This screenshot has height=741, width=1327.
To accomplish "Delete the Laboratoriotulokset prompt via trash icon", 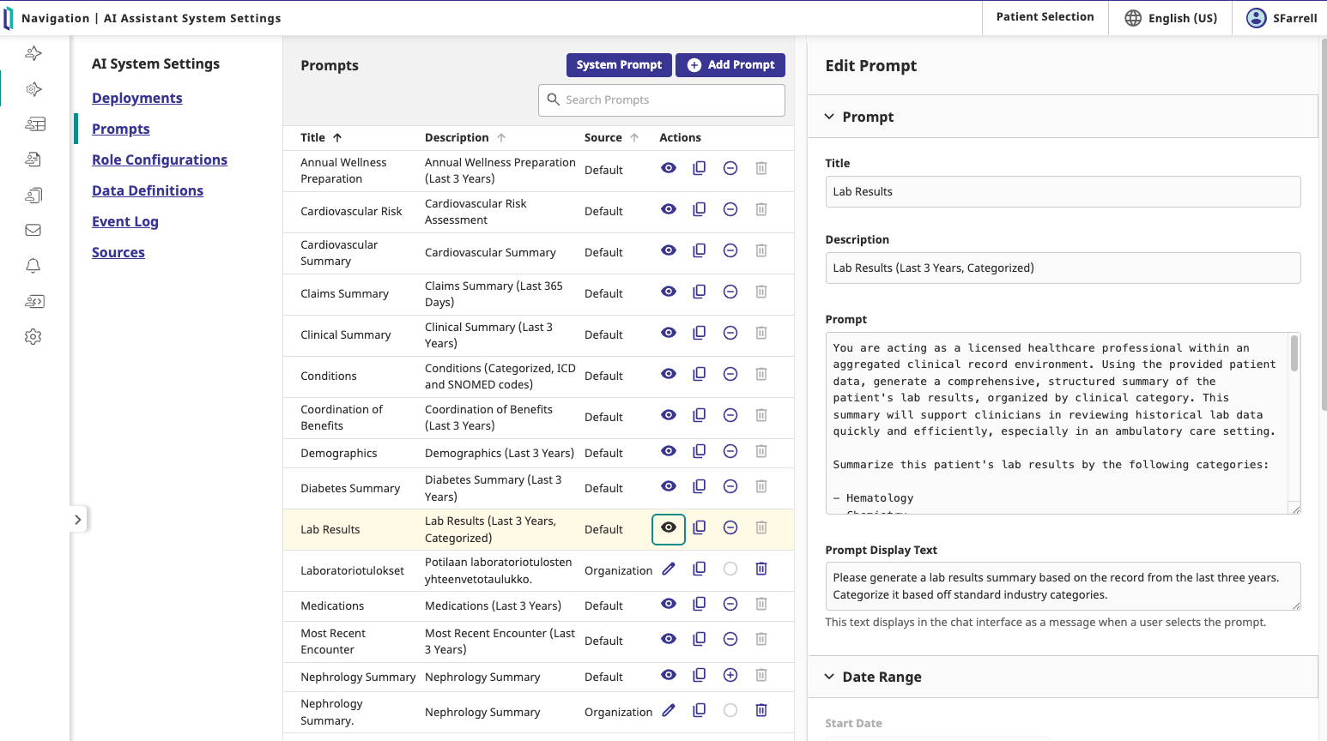I will (x=760, y=569).
